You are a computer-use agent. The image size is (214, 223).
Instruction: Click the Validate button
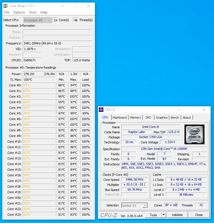[x=177, y=215]
